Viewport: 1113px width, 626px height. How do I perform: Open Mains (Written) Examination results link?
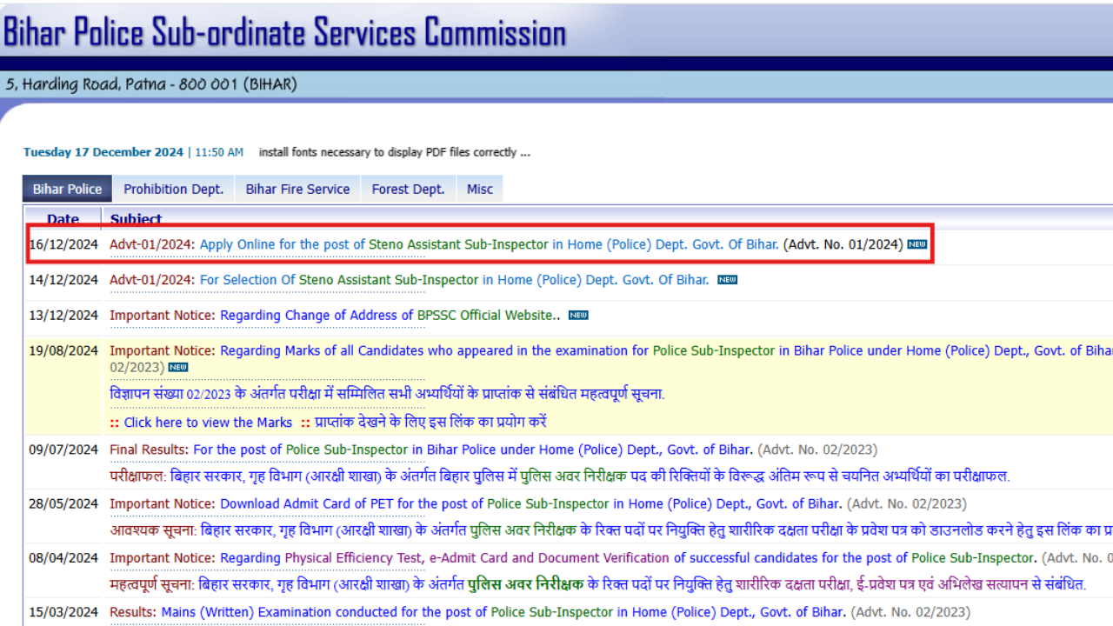pyautogui.click(x=503, y=612)
